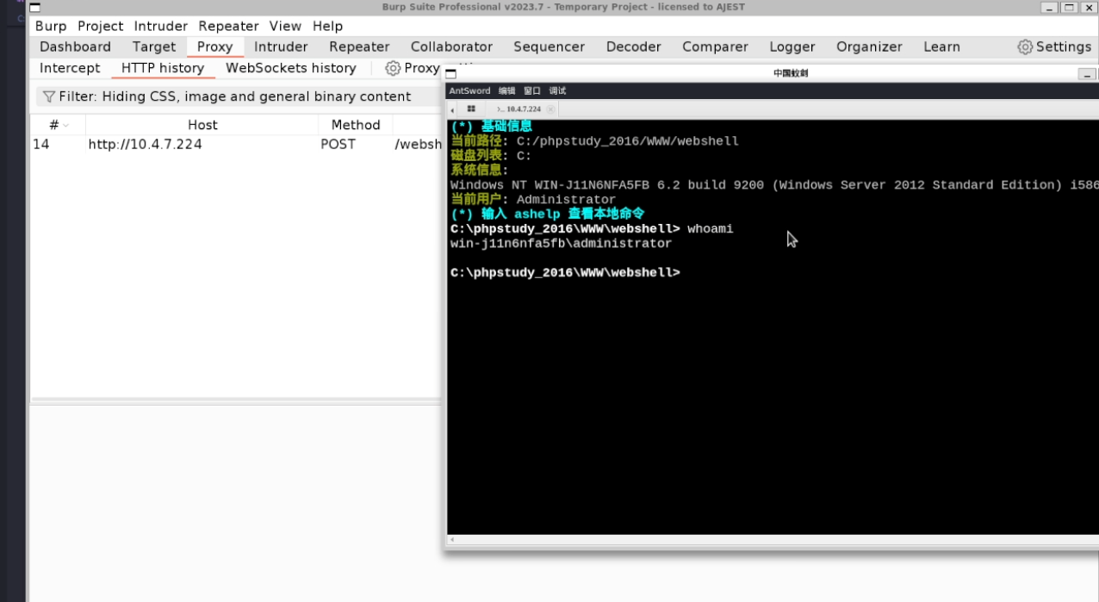Minimize the 中国蚁剑 window
The height and width of the screenshot is (602, 1099).
(x=1087, y=74)
